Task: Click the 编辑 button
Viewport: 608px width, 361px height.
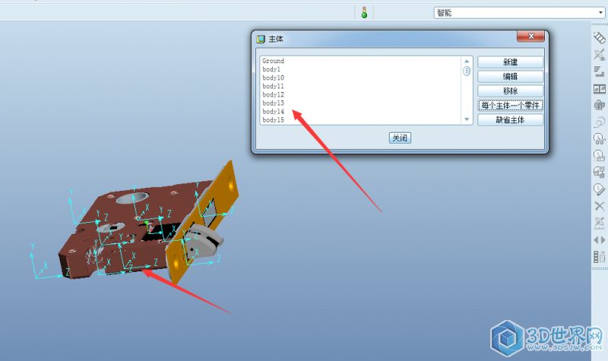Action: 510,77
